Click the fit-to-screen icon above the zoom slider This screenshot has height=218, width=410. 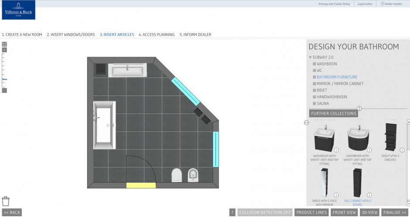pyautogui.click(x=4, y=44)
